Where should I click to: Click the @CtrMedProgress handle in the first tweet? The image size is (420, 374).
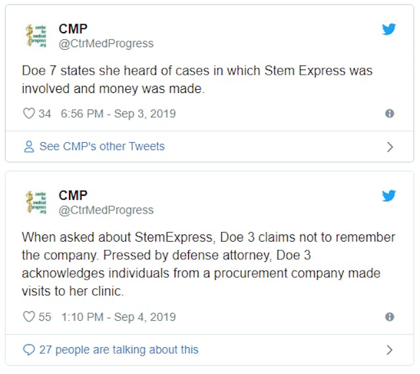[x=106, y=44]
